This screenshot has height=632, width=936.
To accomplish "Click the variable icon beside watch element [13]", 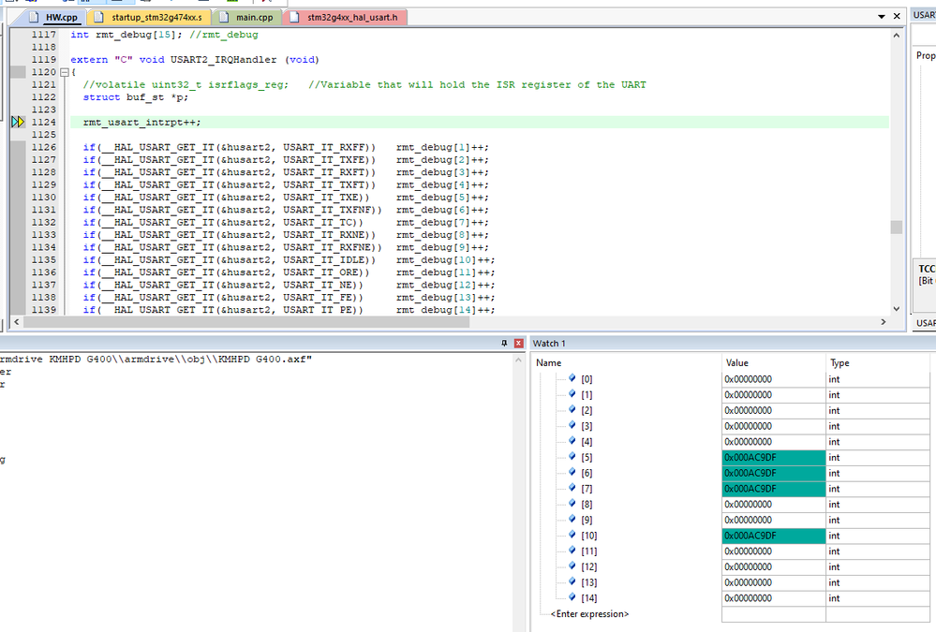I will tap(572, 581).
